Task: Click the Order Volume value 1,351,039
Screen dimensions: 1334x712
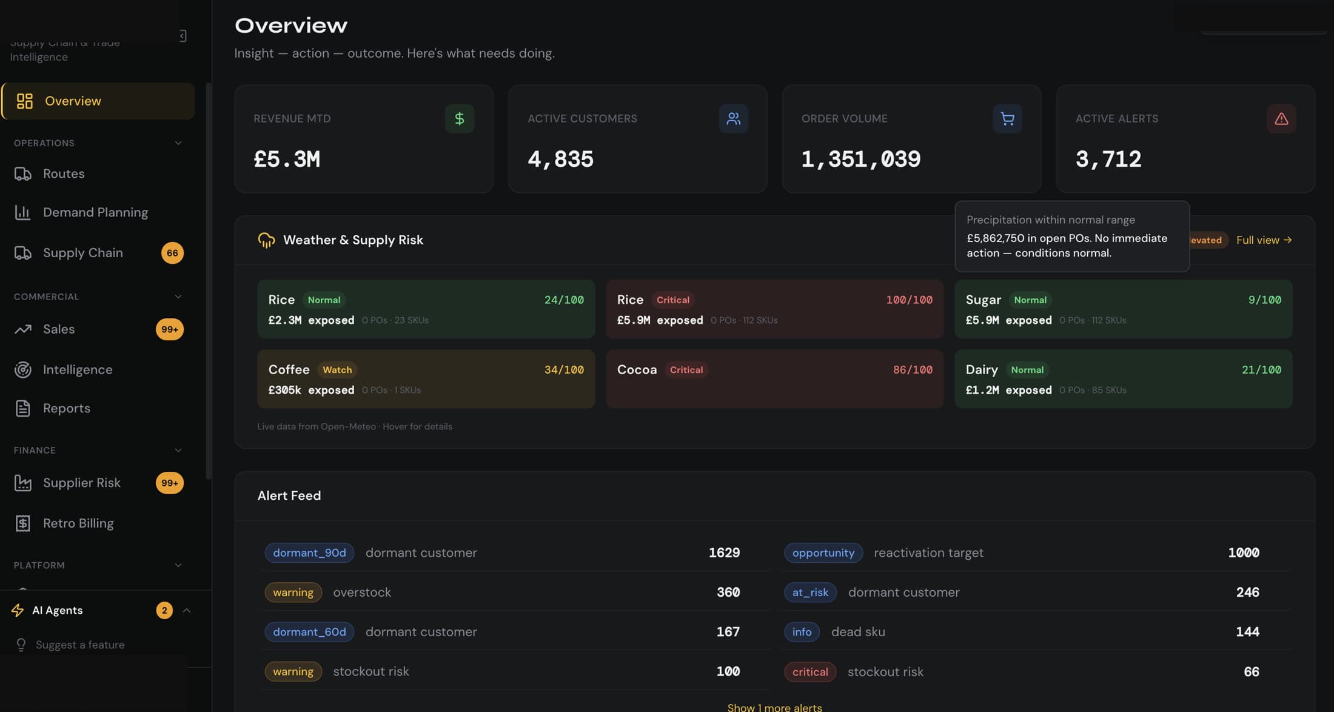Action: [861, 159]
